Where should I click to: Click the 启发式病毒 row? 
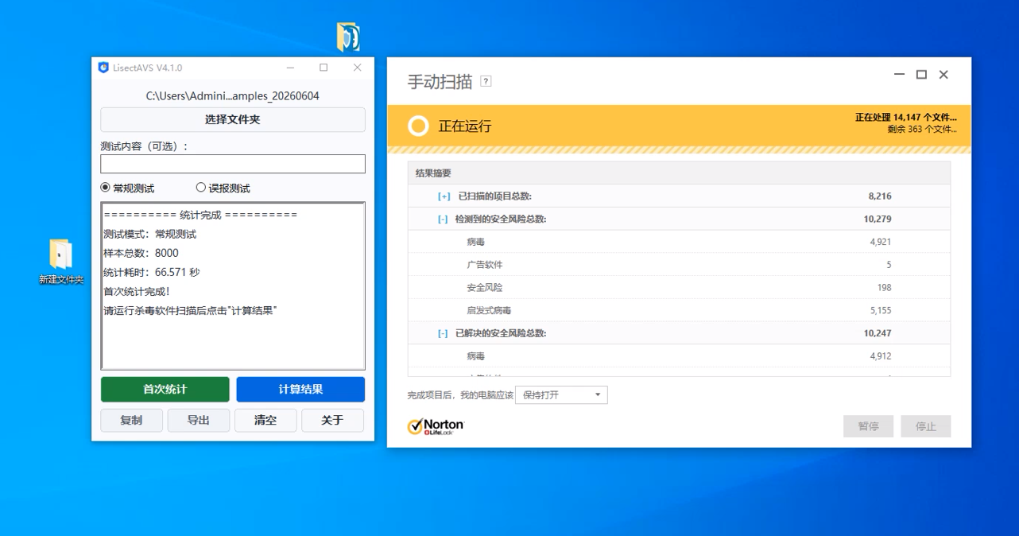[x=679, y=311]
